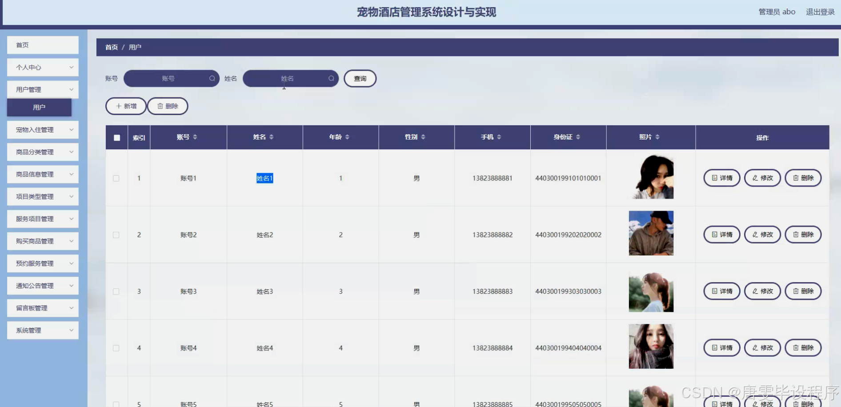Check the checkbox for row 账号3

click(116, 291)
